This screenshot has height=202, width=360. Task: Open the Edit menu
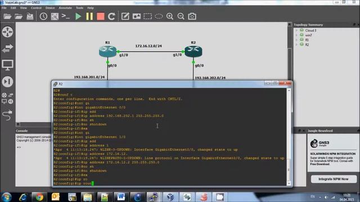click(13, 8)
